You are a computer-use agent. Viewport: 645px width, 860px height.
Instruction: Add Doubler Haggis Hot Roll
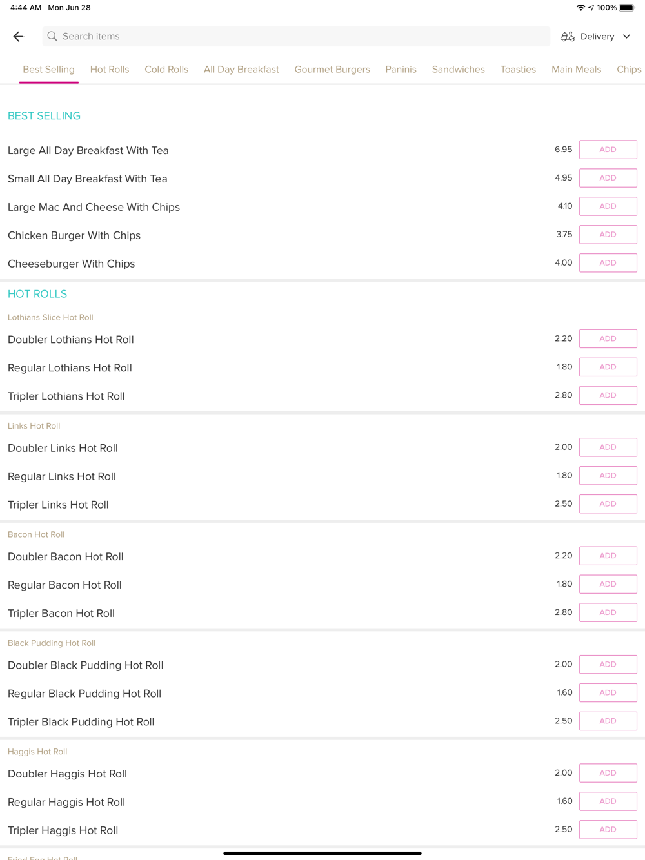608,773
